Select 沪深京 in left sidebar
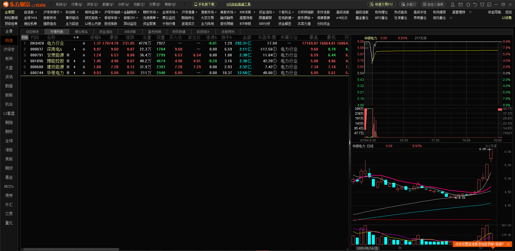Viewport: 515px width, 251px height. [x=9, y=50]
